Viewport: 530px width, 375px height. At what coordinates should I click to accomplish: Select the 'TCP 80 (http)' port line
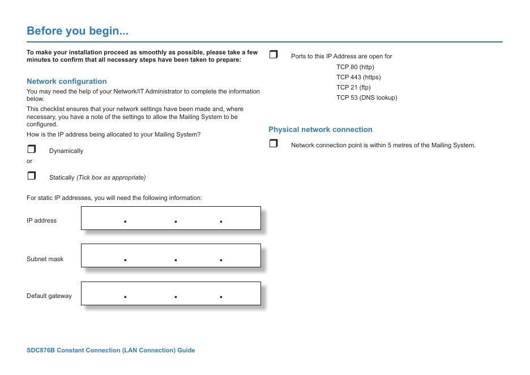point(355,67)
